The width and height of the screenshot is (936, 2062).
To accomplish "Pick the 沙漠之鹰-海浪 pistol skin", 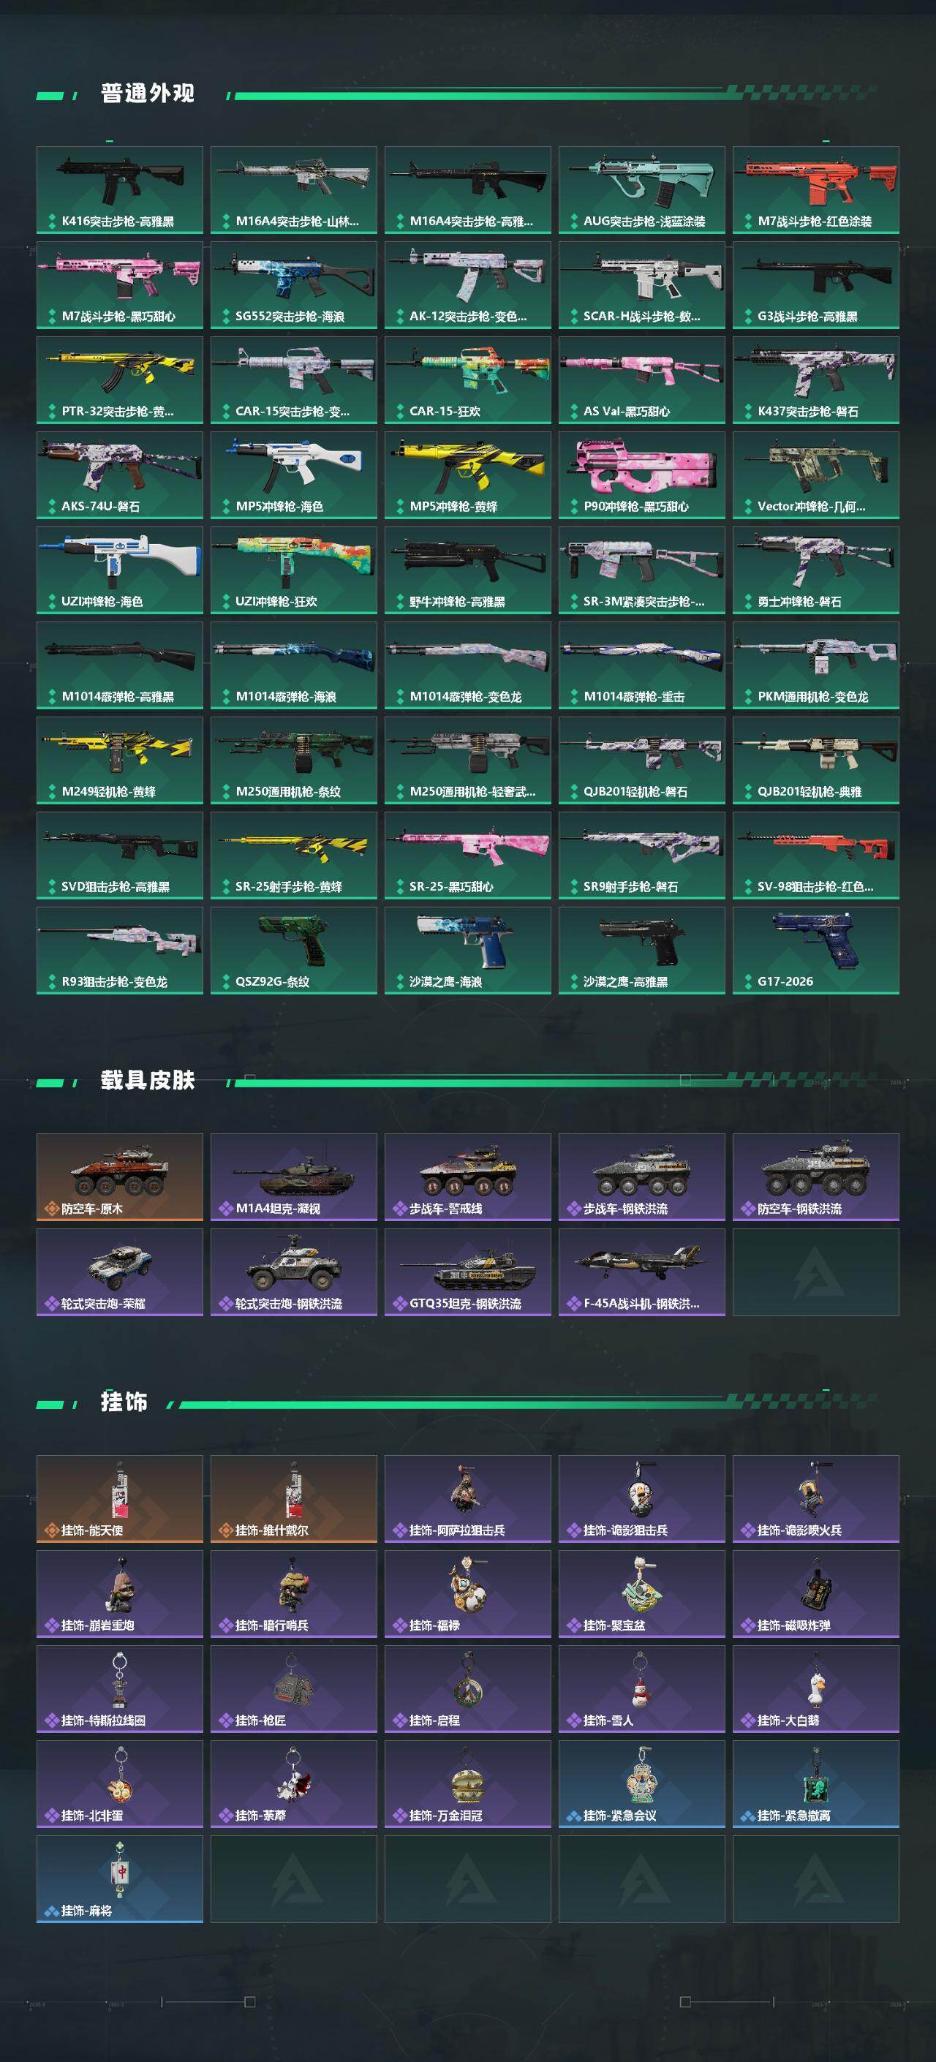I will (x=467, y=950).
